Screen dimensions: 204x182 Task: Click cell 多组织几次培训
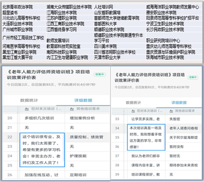click(39, 118)
